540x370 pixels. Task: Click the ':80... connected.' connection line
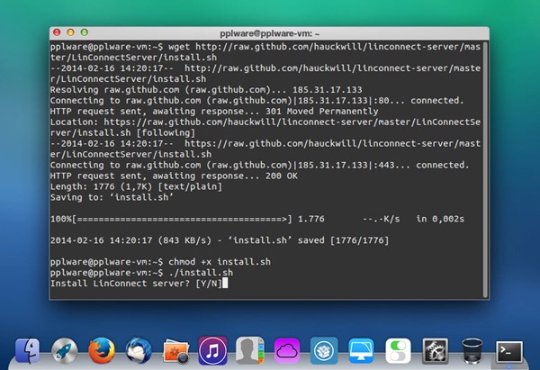point(256,101)
